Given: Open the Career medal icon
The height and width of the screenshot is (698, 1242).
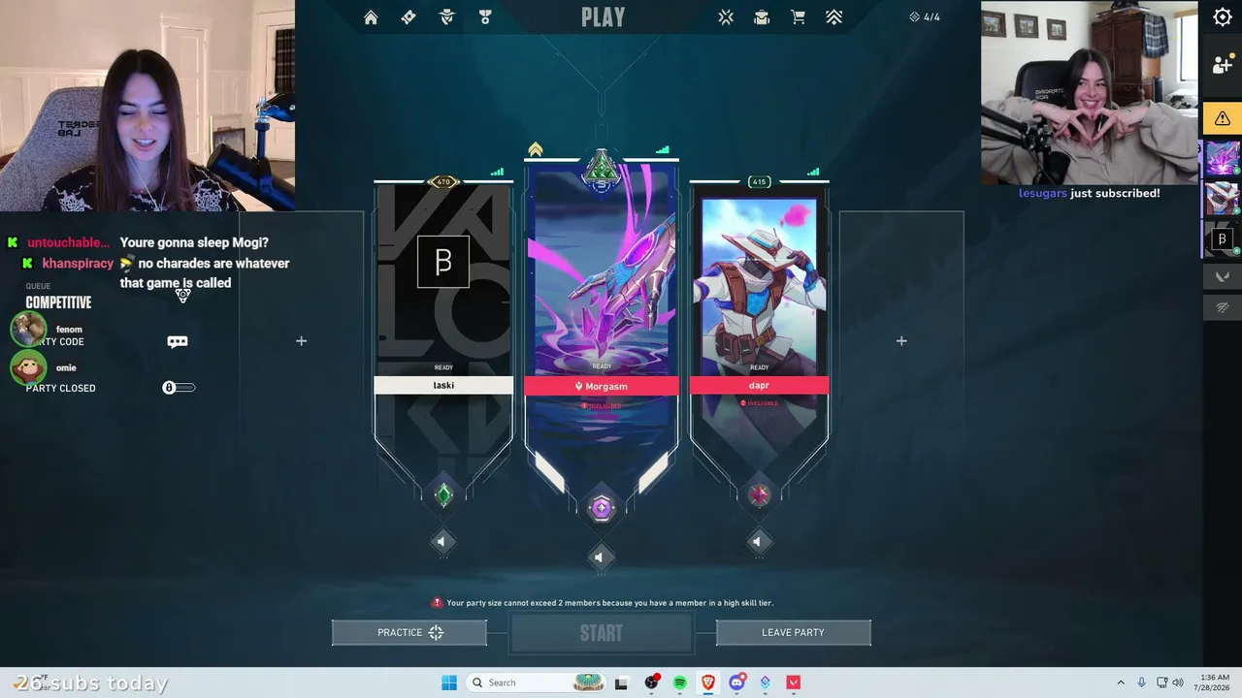Looking at the screenshot, I should (485, 17).
